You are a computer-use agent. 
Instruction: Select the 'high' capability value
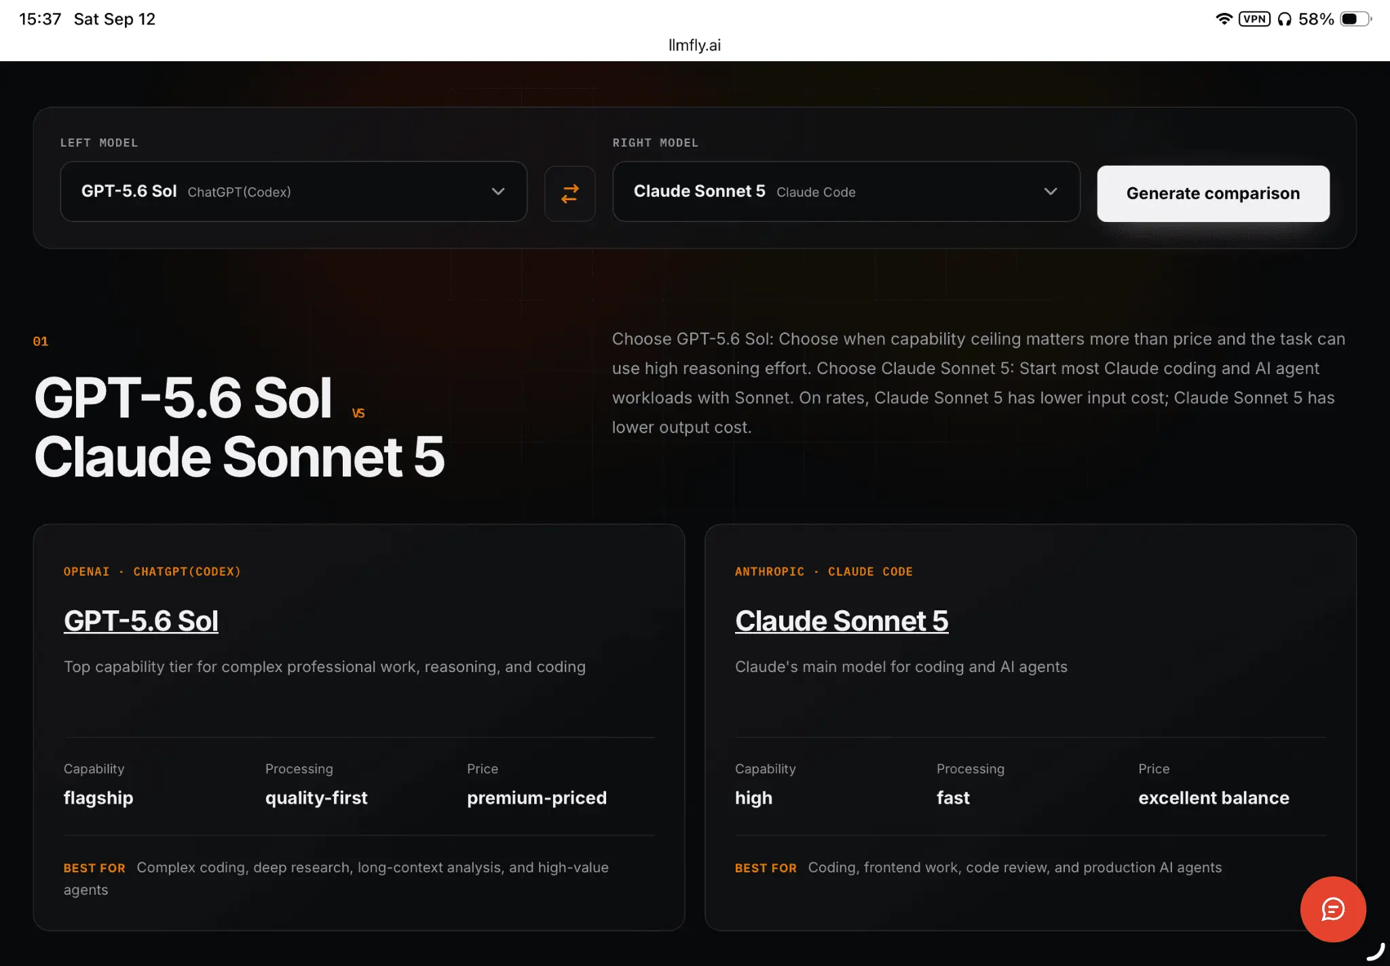coord(753,798)
